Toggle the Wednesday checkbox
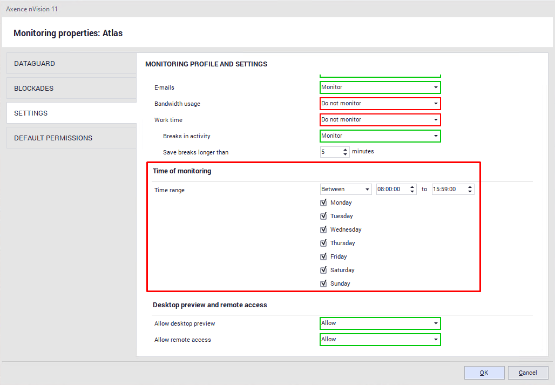 (x=324, y=229)
